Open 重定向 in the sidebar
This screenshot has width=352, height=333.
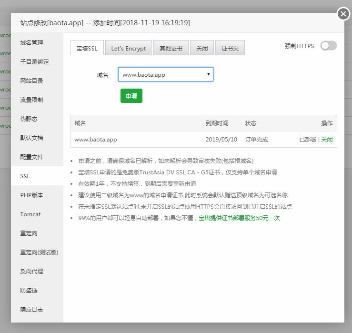coord(37,233)
